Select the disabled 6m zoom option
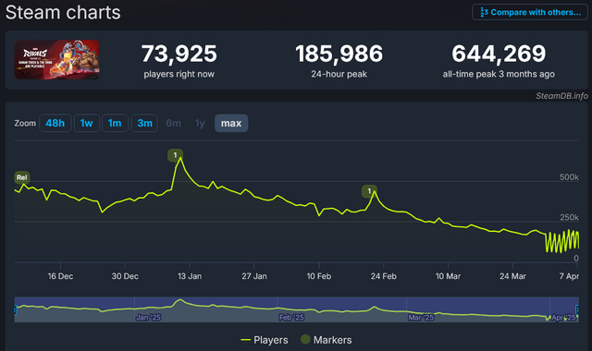 173,123
